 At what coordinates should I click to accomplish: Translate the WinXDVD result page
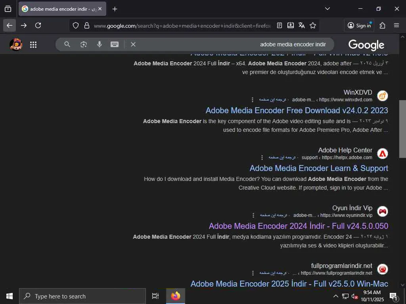(272, 99)
